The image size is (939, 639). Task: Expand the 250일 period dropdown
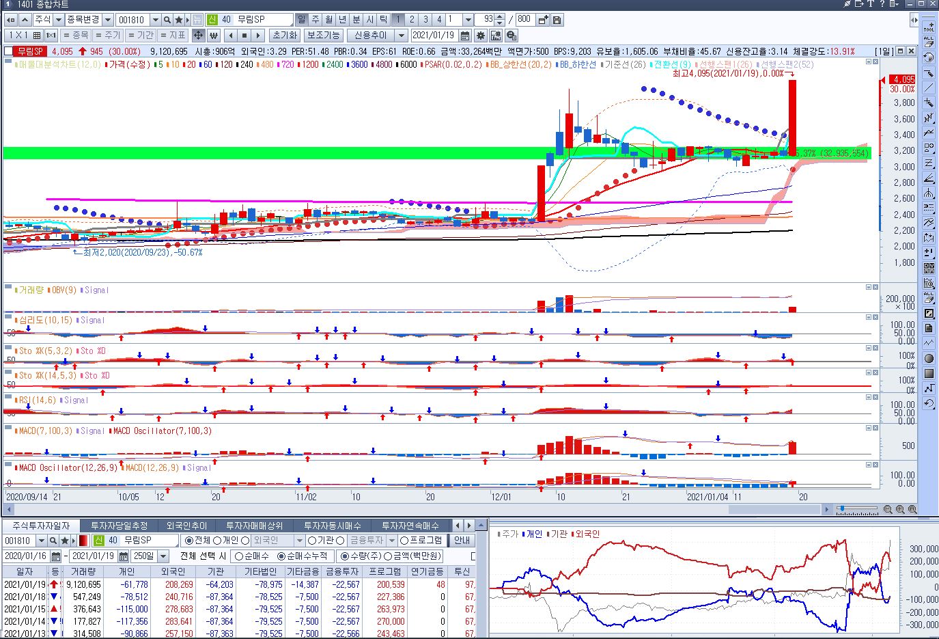163,556
